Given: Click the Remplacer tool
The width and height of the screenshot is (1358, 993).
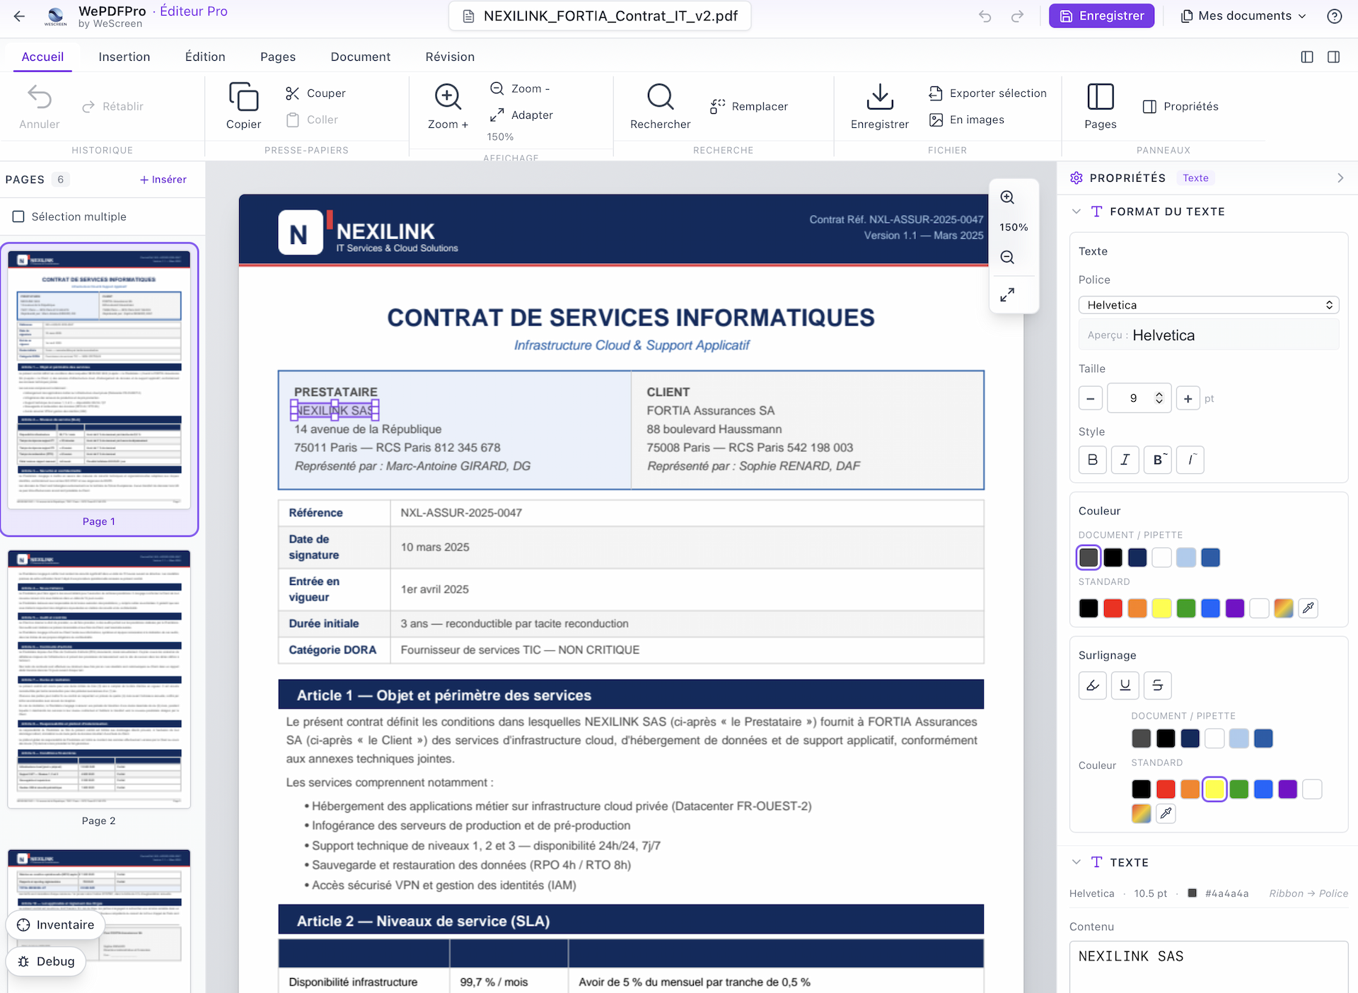Looking at the screenshot, I should (749, 106).
